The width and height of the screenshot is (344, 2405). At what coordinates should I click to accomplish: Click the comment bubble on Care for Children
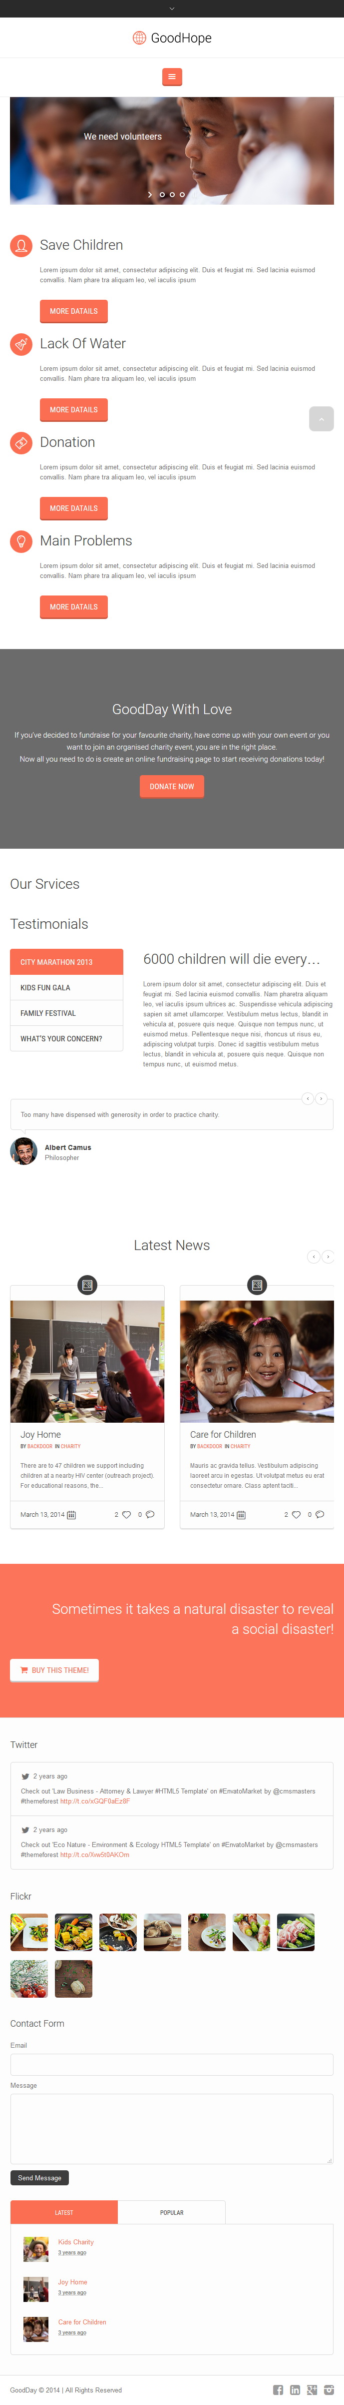[x=320, y=1514]
